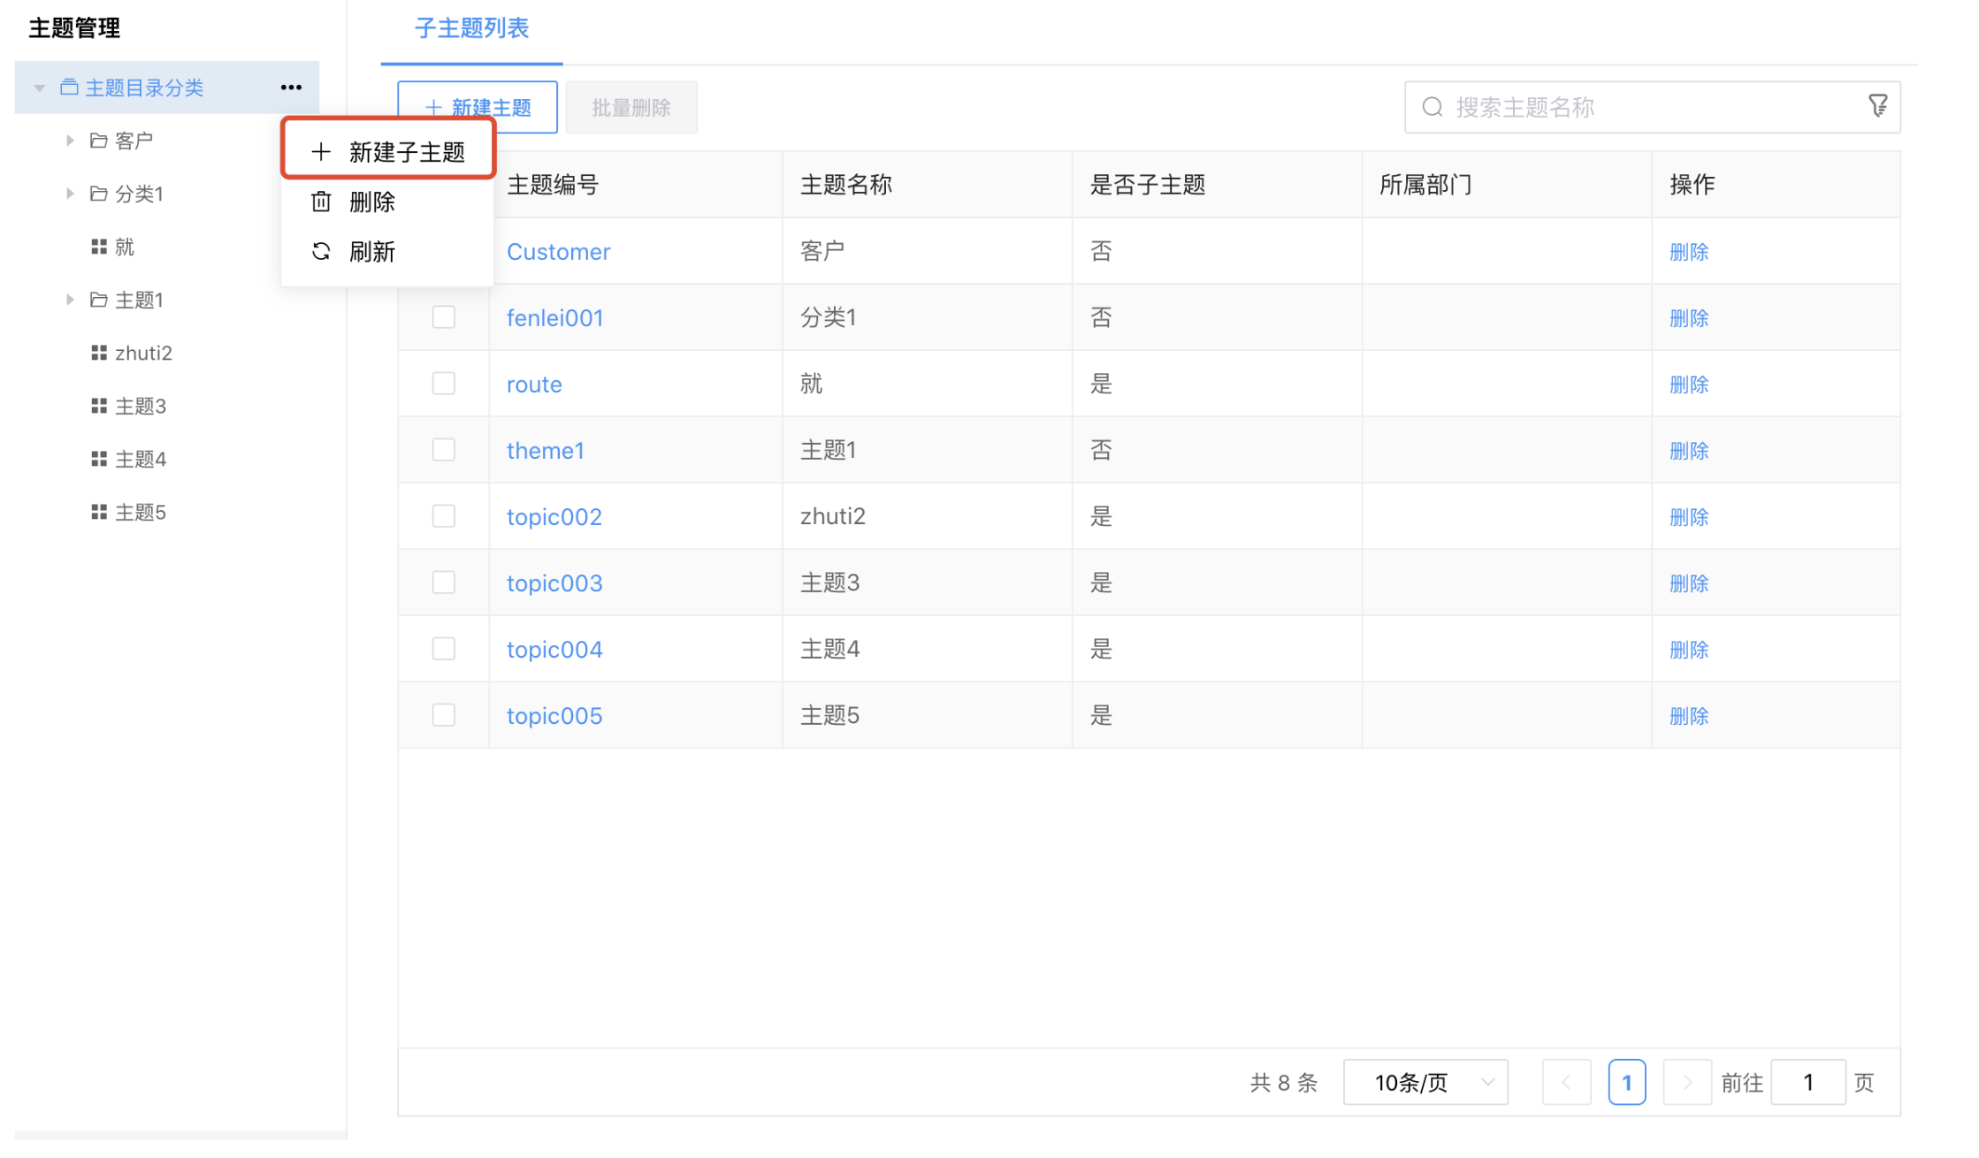Click the refresh icon beside 刷新
The width and height of the screenshot is (1979, 1158).
[321, 252]
